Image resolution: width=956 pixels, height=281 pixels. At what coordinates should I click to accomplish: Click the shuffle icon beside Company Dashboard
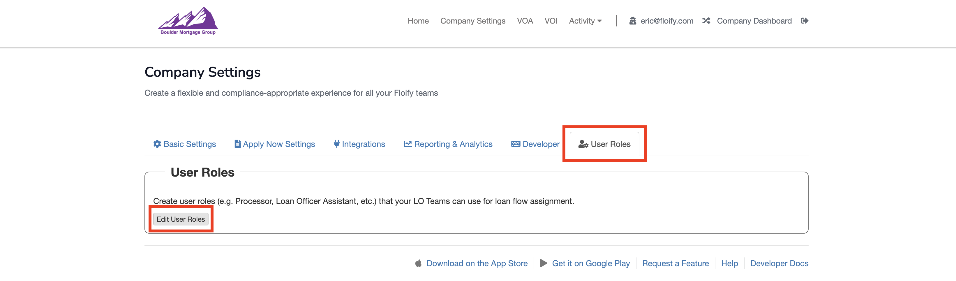[706, 21]
